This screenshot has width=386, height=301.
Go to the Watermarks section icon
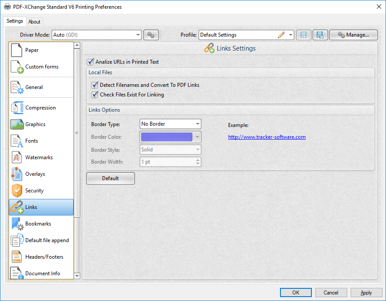click(17, 157)
